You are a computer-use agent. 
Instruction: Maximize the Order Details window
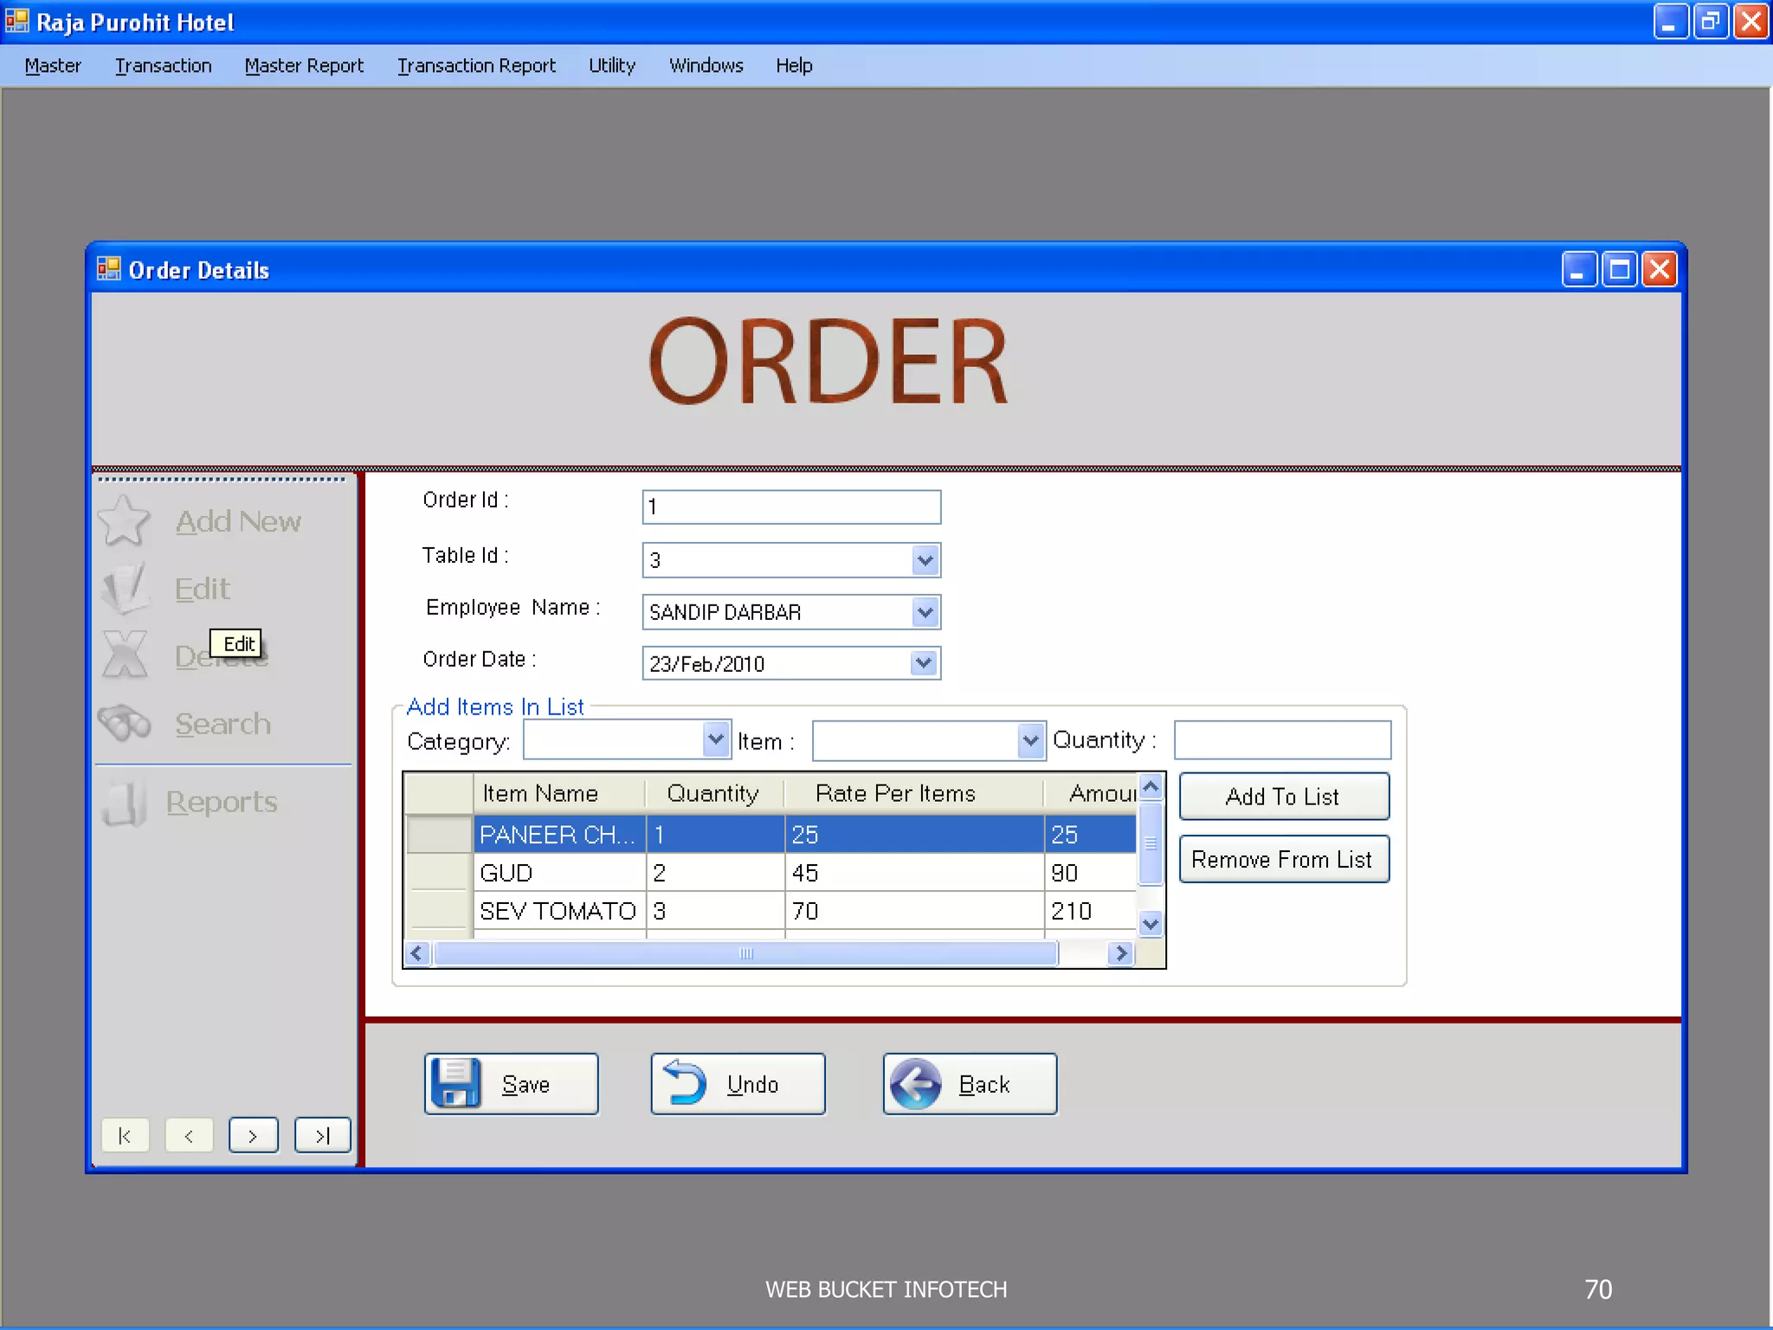click(1619, 269)
